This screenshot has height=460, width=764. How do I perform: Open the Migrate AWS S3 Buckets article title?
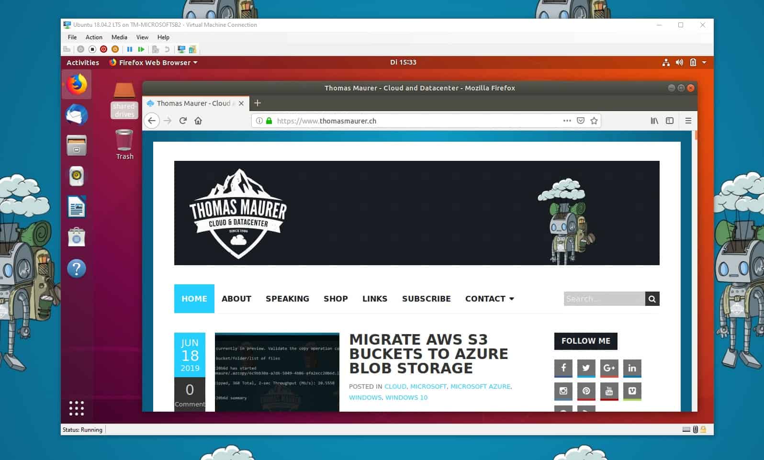click(428, 354)
